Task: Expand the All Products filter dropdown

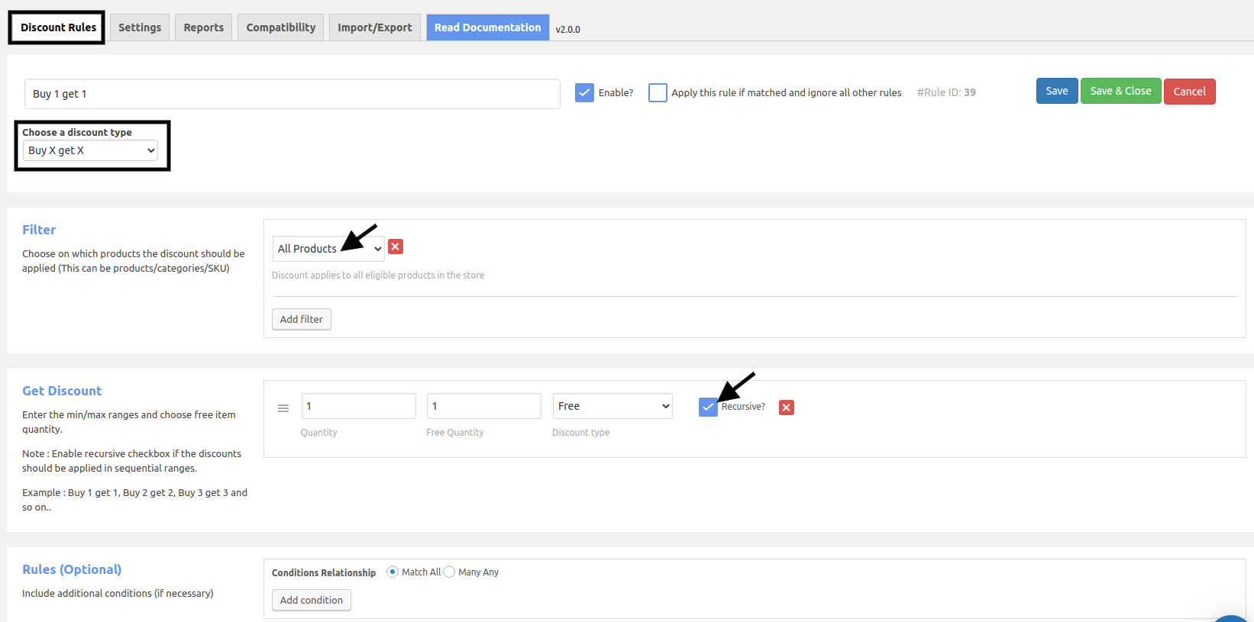Action: 328,249
